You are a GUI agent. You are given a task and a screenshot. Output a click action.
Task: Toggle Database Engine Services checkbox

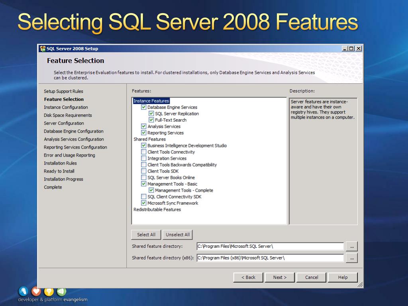pyautogui.click(x=143, y=107)
